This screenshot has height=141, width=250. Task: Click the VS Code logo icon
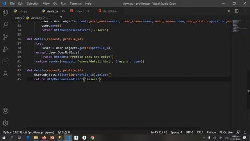pyautogui.click(x=4, y=4)
